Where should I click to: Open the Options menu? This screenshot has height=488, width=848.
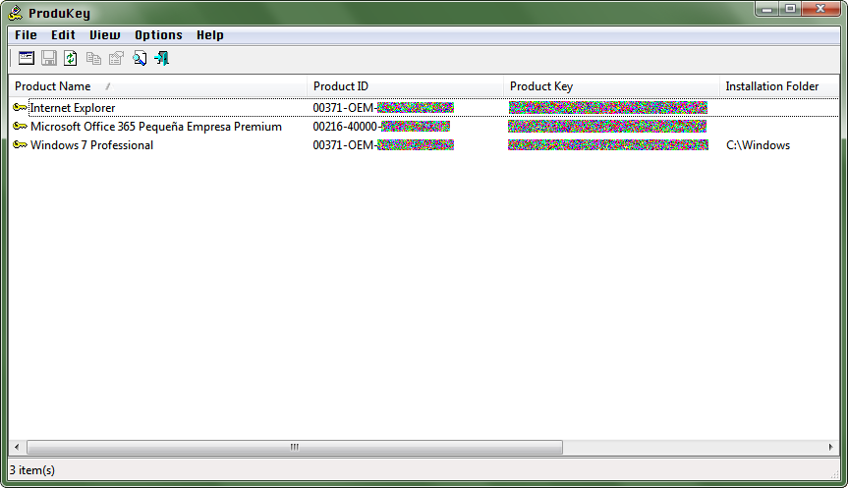(158, 35)
